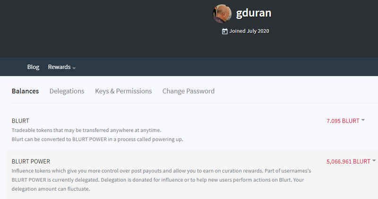Open the Keys & Permissions tab

click(123, 91)
